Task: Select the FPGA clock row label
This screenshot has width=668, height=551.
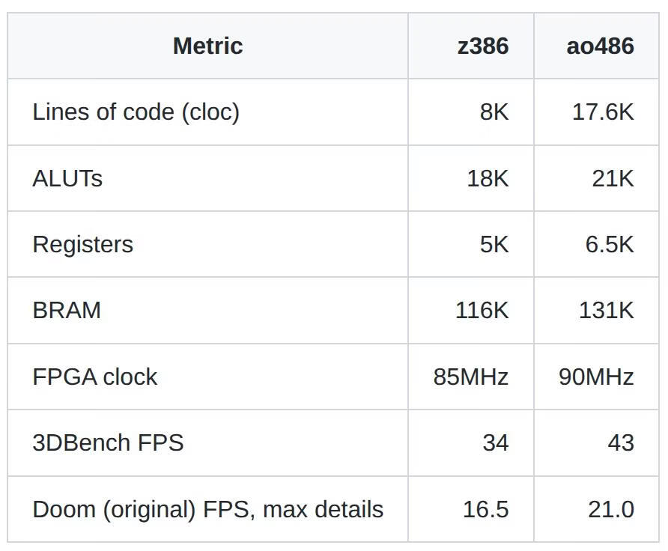Action: (94, 377)
